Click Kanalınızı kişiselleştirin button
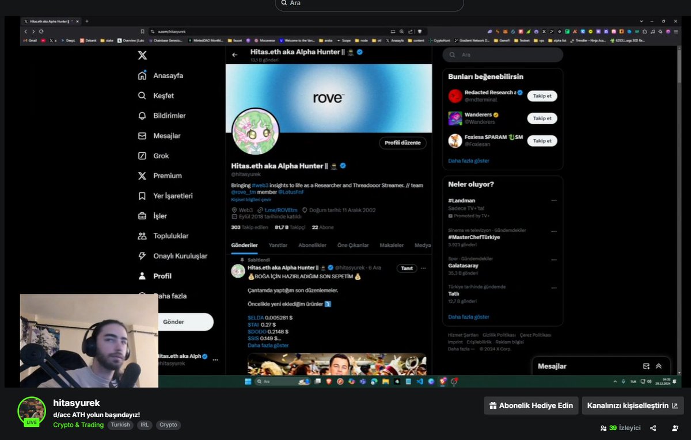 pyautogui.click(x=633, y=405)
